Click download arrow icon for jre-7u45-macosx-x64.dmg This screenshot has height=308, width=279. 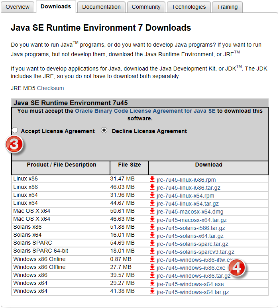[152, 211]
